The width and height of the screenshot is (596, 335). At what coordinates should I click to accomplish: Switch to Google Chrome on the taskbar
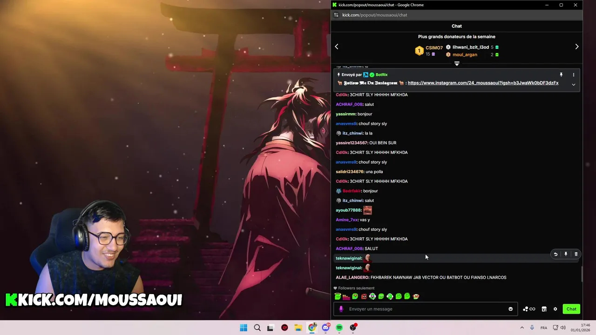click(x=312, y=328)
